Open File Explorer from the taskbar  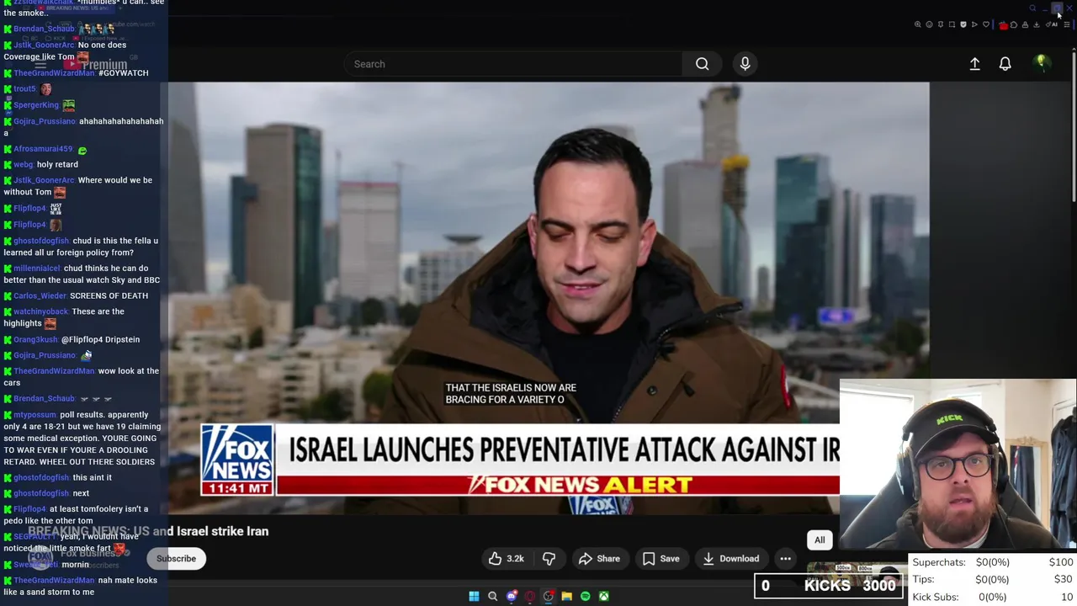point(567,596)
